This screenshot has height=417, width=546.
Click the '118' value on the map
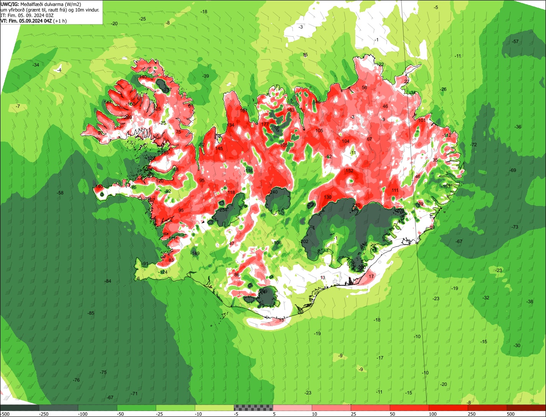[231, 193]
